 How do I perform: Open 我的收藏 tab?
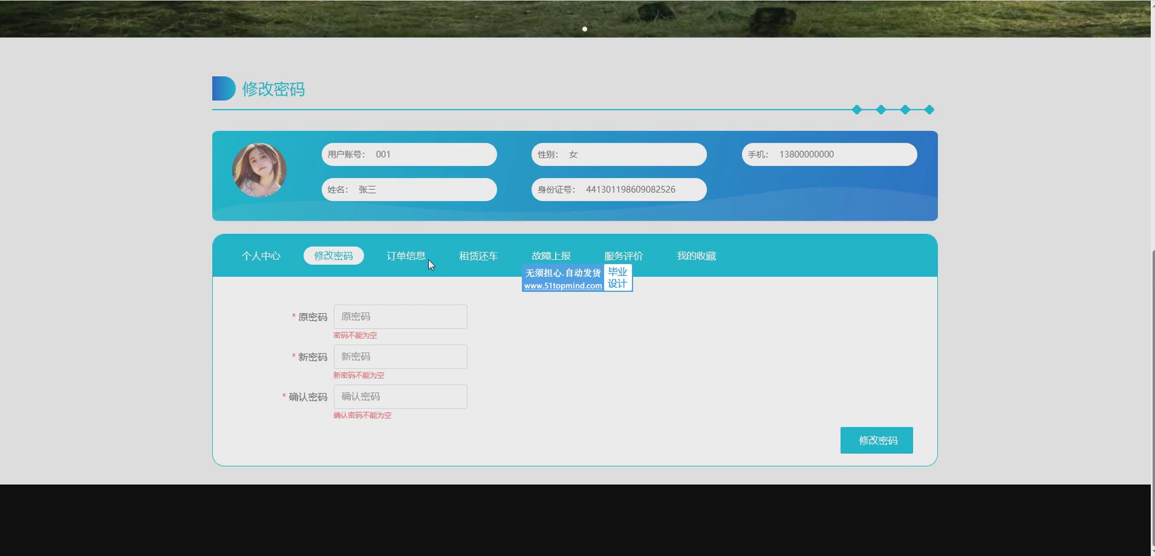pos(696,256)
